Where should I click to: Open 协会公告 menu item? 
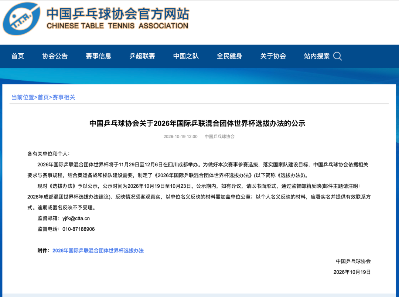coord(55,56)
